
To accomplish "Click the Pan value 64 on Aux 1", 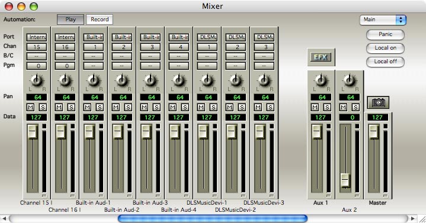I will [321, 98].
